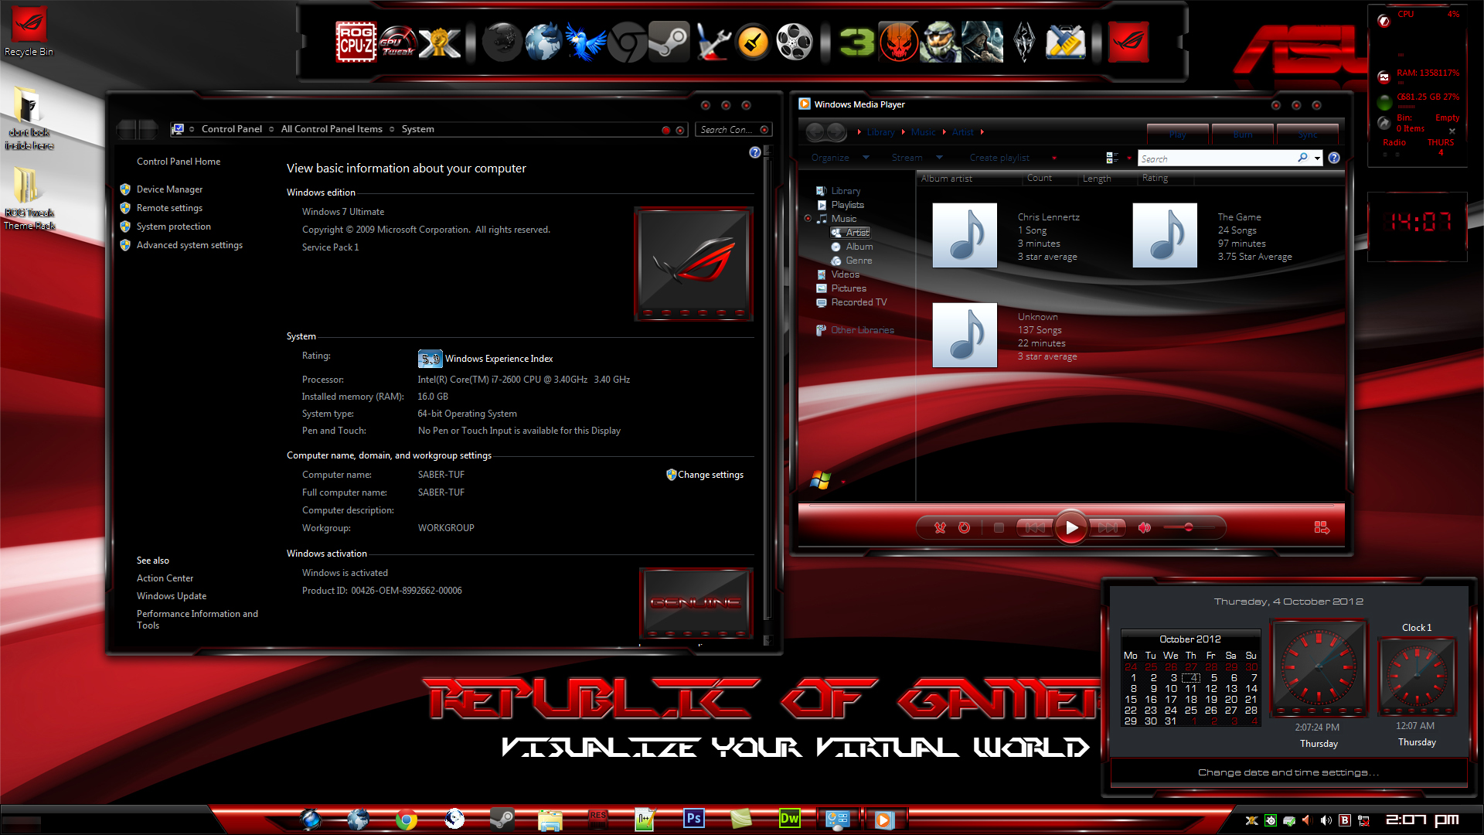Open the Stream dropdown in Media Player
The image size is (1484, 835).
click(x=917, y=158)
